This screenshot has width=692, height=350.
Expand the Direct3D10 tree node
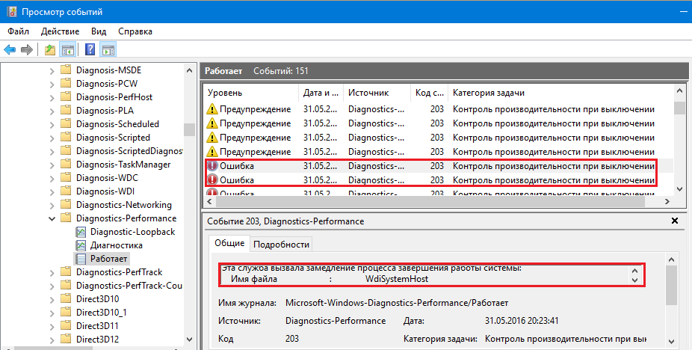pyautogui.click(x=52, y=299)
